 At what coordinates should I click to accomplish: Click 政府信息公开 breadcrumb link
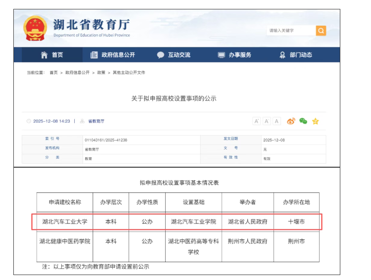77,73
